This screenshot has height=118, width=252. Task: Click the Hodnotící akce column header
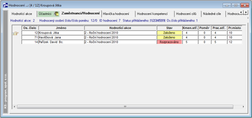tap(120, 28)
